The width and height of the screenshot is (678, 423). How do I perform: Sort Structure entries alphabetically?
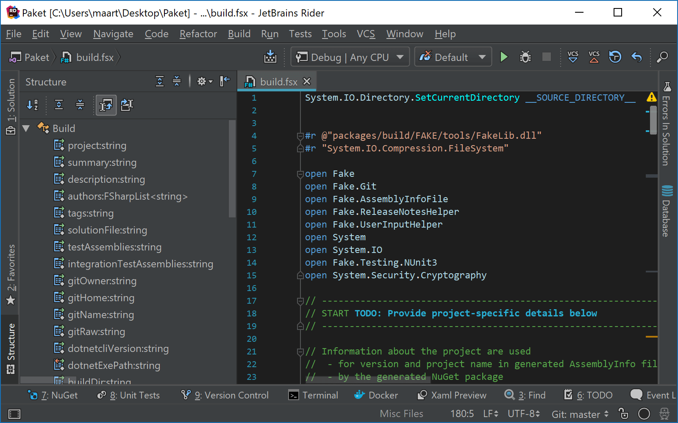pyautogui.click(x=33, y=105)
